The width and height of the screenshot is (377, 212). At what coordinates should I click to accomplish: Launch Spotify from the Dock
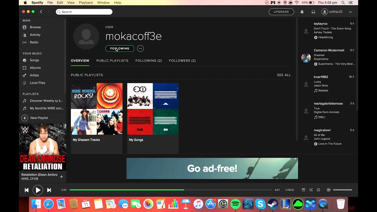pyautogui.click(x=236, y=204)
